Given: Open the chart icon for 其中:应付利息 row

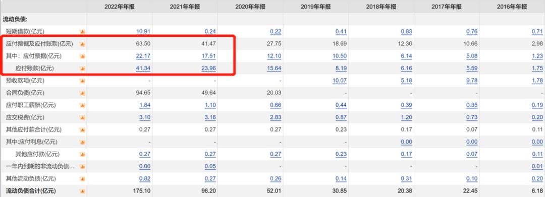Looking at the screenshot, I should (82, 142).
